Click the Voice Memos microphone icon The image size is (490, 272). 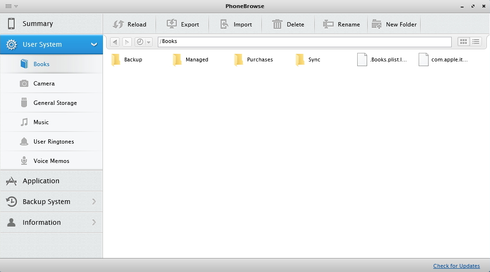24,161
